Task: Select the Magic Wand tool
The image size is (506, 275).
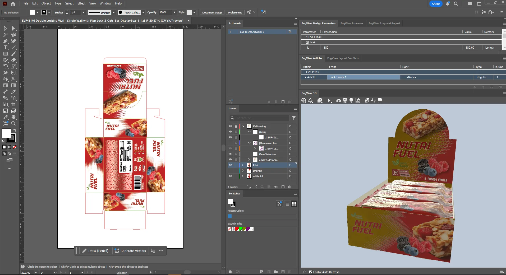Action: point(5,35)
